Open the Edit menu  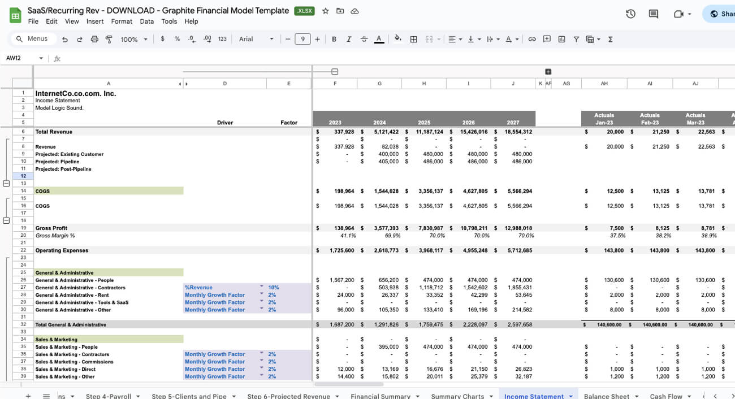[x=51, y=21]
